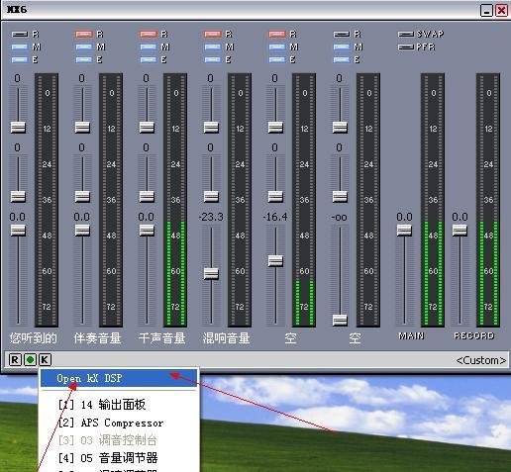This screenshot has height=472, width=511.
Task: Click the <Custom> preset label
Action: pyautogui.click(x=481, y=360)
